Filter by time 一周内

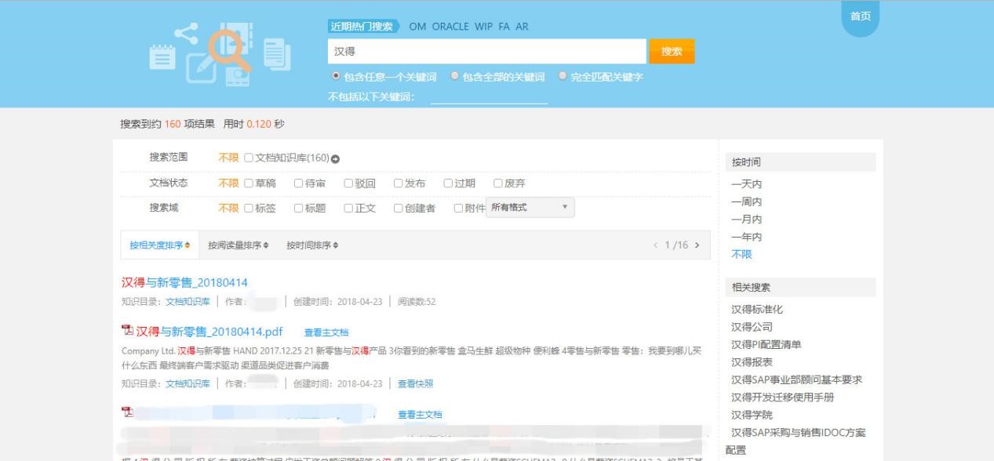pyautogui.click(x=746, y=201)
